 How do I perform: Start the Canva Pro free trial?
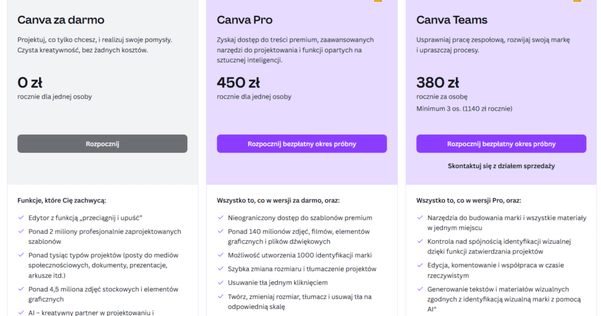pyautogui.click(x=302, y=143)
